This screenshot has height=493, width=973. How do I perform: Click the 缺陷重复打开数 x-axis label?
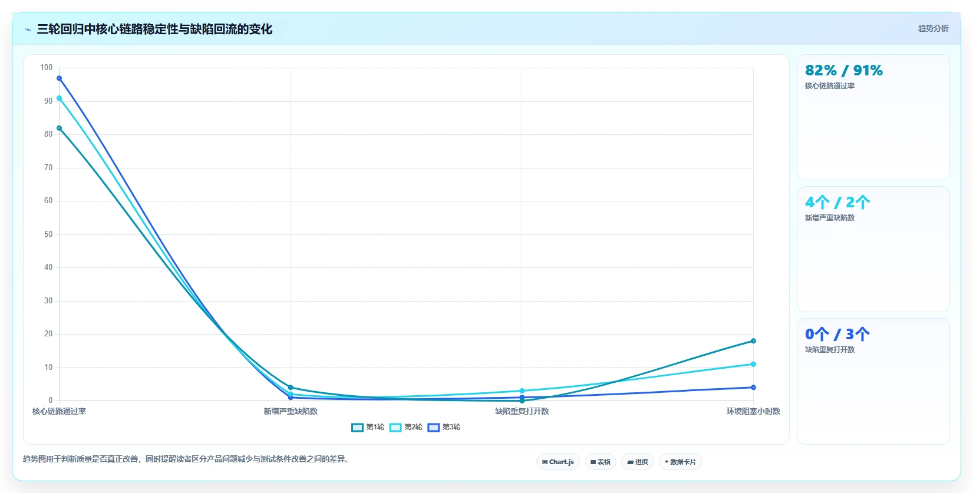(522, 411)
